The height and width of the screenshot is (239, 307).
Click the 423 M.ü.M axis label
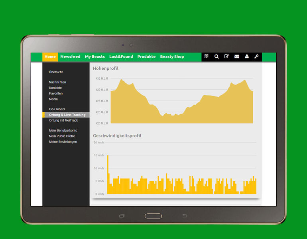tap(102, 112)
